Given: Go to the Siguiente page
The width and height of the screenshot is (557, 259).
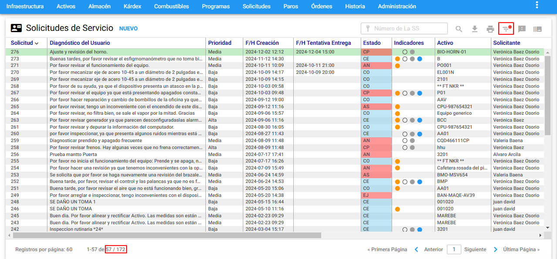Looking at the screenshot, I should click(x=475, y=249).
